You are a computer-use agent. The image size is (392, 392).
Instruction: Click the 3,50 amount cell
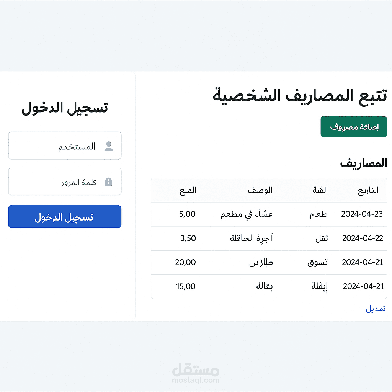(188, 238)
